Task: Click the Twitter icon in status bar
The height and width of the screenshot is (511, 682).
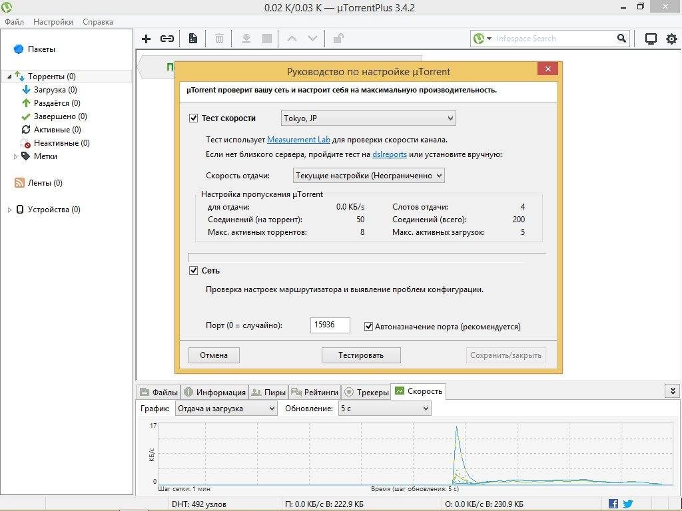Action: coord(627,503)
